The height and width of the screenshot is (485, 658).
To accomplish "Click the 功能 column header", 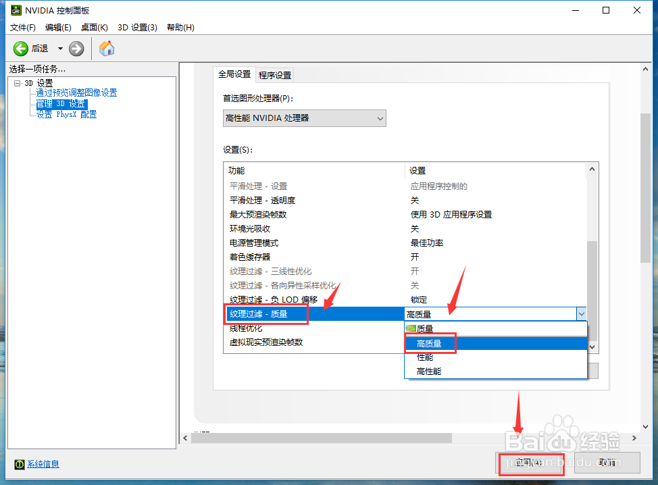I will 314,171.
